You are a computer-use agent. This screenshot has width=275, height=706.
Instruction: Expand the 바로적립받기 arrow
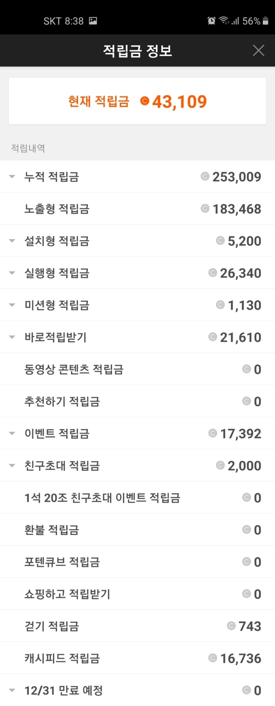[12, 337]
